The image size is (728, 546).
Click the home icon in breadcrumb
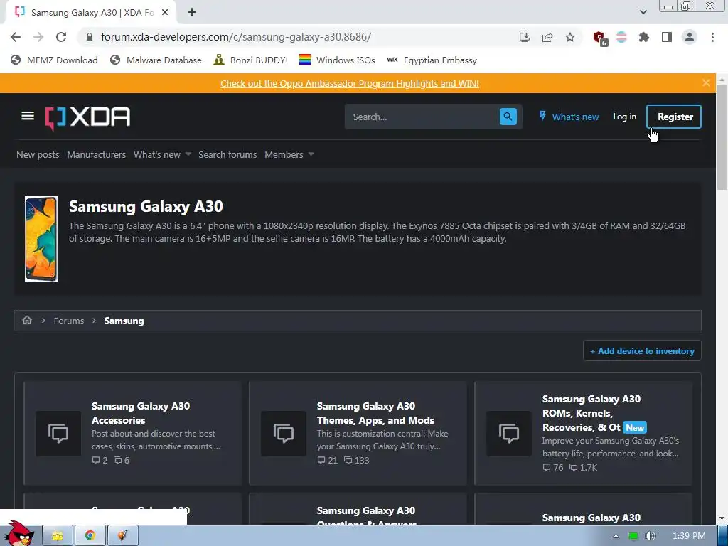click(x=27, y=321)
